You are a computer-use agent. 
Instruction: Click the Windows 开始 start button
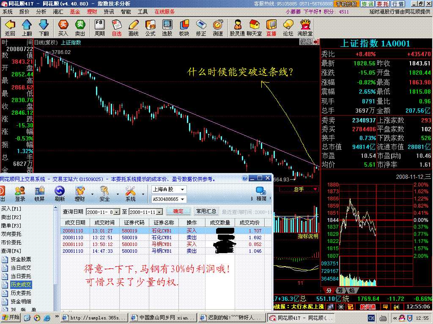coord(11,317)
